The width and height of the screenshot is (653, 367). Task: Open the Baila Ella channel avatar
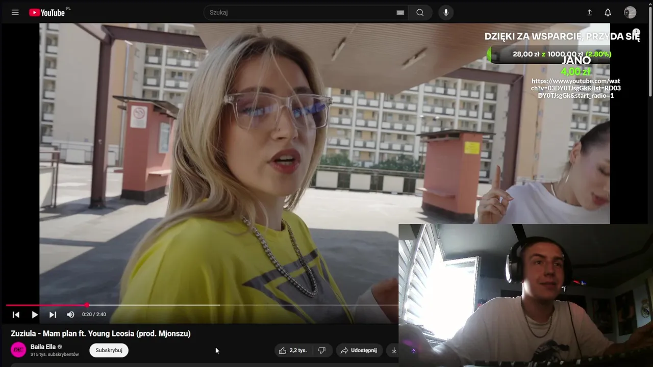19,350
